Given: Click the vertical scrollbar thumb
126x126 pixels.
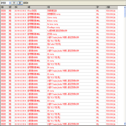Looking at the screenshot, I should pyautogui.click(x=125, y=13).
